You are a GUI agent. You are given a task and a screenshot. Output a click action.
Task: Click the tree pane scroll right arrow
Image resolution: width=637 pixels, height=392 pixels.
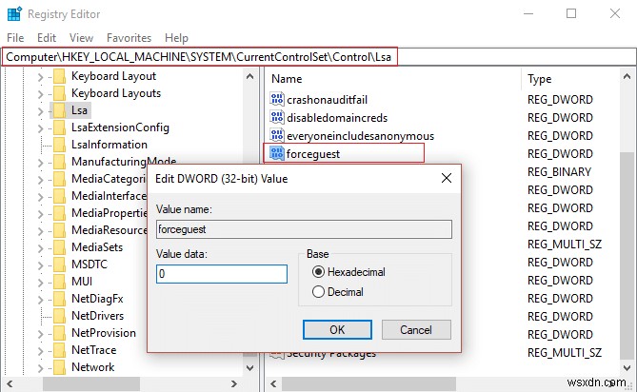(234, 383)
